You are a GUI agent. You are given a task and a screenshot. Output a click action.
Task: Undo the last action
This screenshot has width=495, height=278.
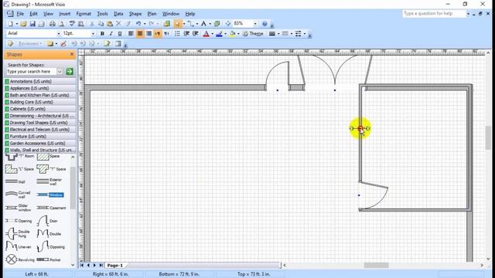click(x=138, y=24)
